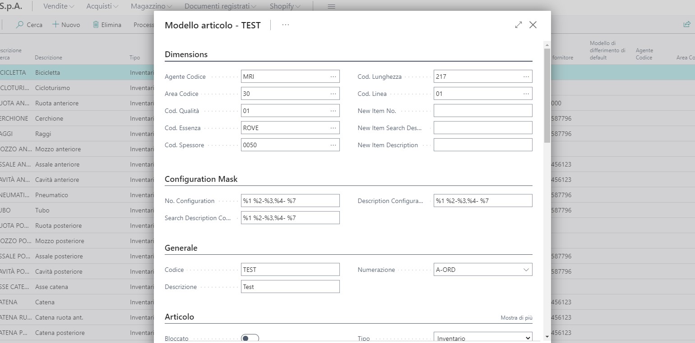Expand the Numerazione dropdown
The height and width of the screenshot is (343, 695).
pos(526,270)
